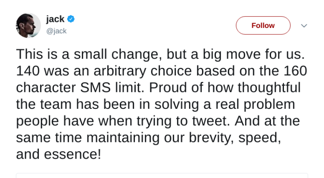
Task: Click the word 'thoughtful' in the tweet
Action: (x=269, y=88)
